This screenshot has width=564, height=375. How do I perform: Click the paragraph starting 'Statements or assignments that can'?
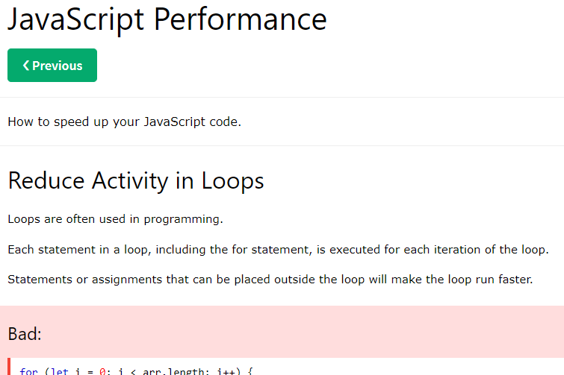pyautogui.click(x=270, y=280)
